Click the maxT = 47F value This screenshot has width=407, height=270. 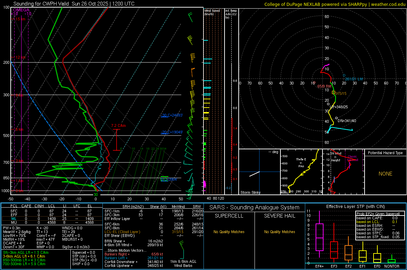(x=46, y=239)
